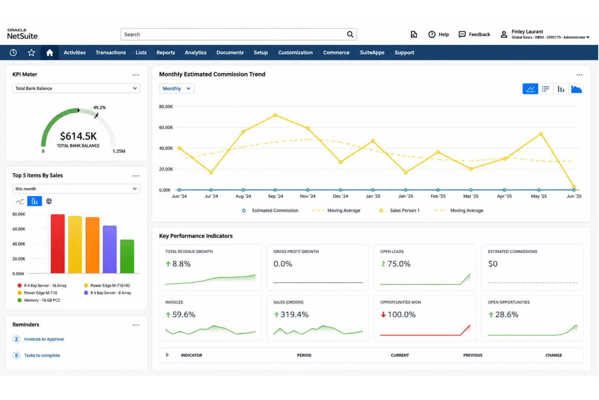Image resolution: width=599 pixels, height=400 pixels.
Task: Click the Help question mark icon
Action: (x=432, y=34)
